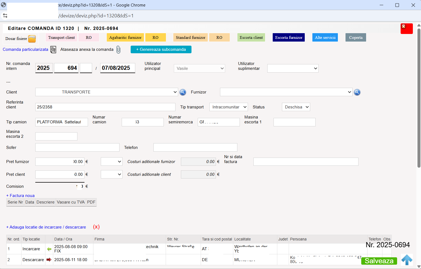Click the Costuri aditionale client field

198,174
